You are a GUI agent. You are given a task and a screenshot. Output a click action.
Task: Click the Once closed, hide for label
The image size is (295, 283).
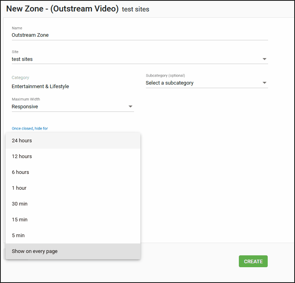pyautogui.click(x=30, y=128)
